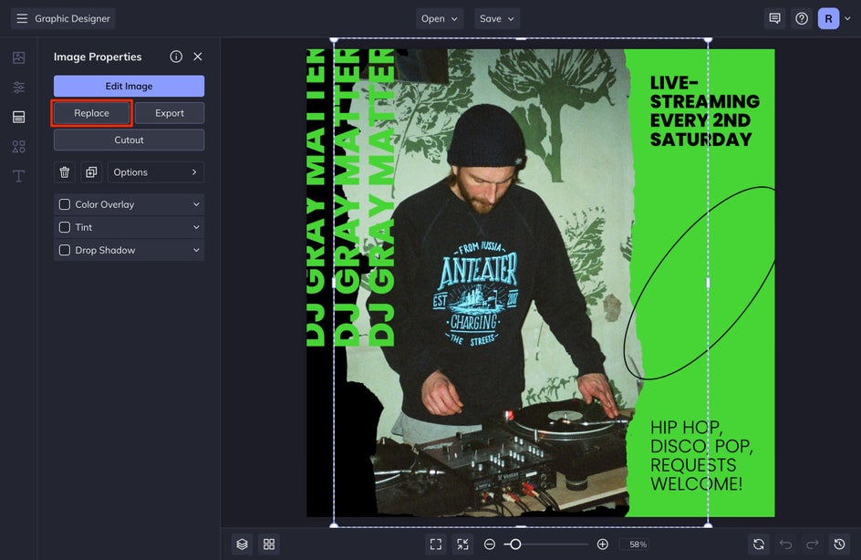Image resolution: width=861 pixels, height=560 pixels.
Task: Open the Layers panel icon
Action: (243, 544)
